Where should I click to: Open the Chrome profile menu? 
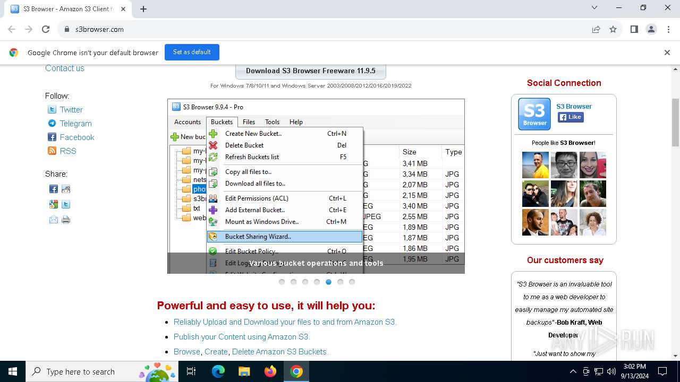[x=651, y=29]
